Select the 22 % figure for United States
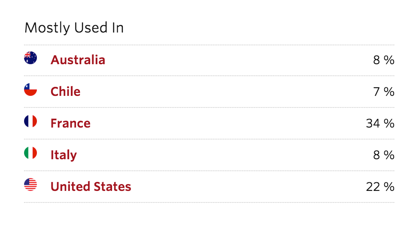419x232 pixels. coord(380,187)
